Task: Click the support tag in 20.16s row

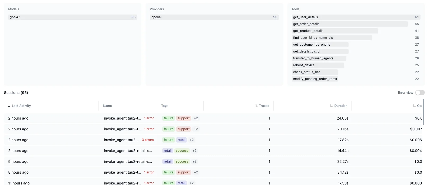Action: tap(184, 129)
